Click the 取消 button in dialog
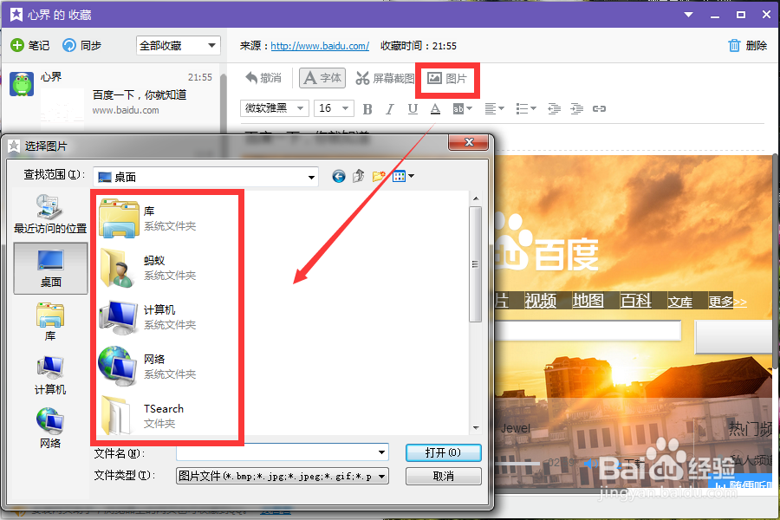Screen dimensions: 780x520 (443, 476)
